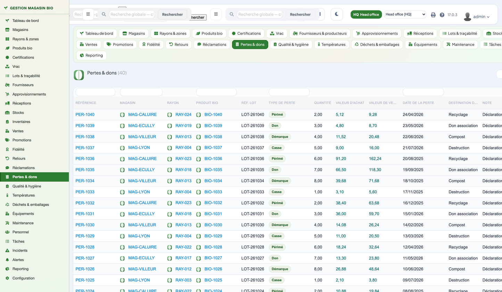
Task: Open the Fournisseurs & producteurs tab
Action: tap(320, 34)
